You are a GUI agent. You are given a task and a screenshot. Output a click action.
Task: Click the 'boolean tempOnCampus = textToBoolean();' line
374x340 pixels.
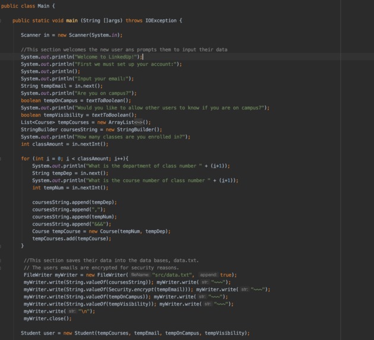(x=76, y=100)
